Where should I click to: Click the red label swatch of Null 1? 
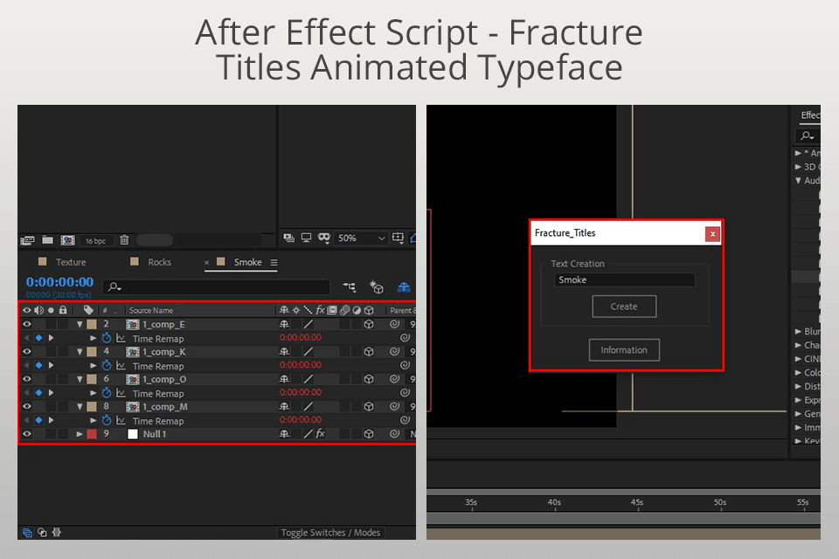pyautogui.click(x=91, y=433)
